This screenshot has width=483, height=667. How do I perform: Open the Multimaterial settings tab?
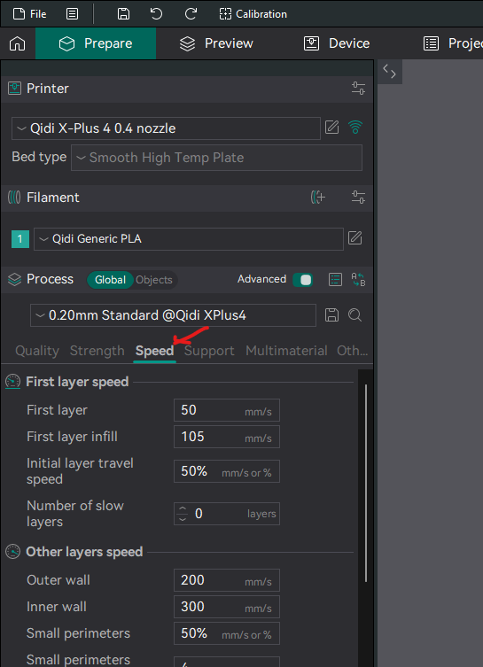tap(286, 351)
